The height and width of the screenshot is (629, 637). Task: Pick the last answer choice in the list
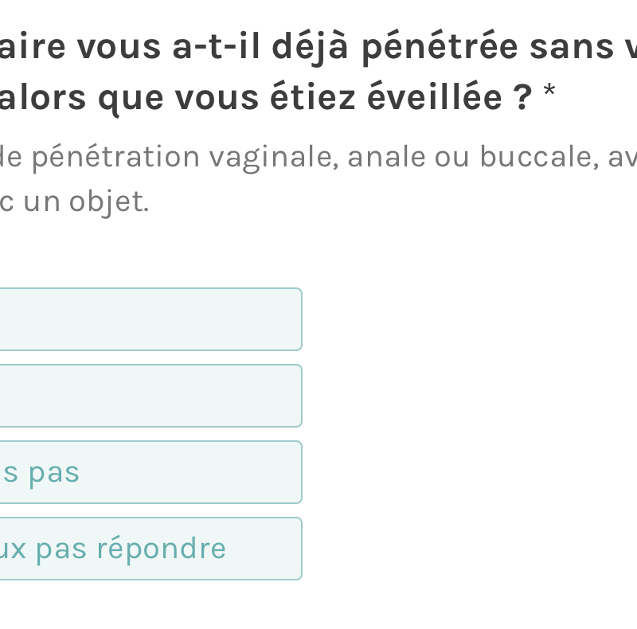[x=150, y=549]
